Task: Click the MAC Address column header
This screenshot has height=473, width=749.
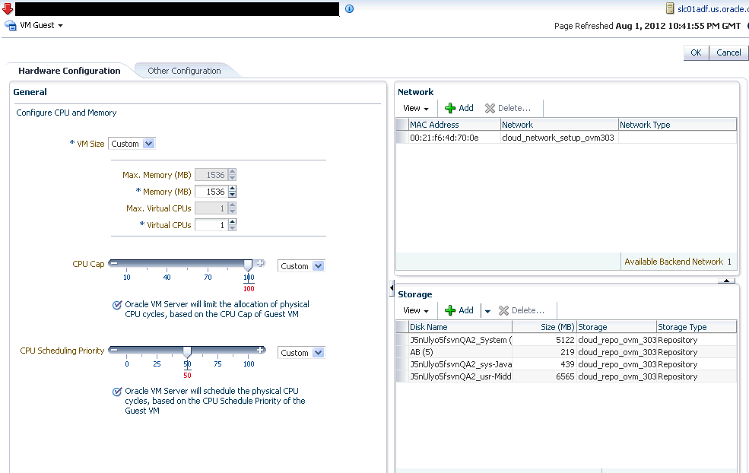Action: (x=454, y=125)
